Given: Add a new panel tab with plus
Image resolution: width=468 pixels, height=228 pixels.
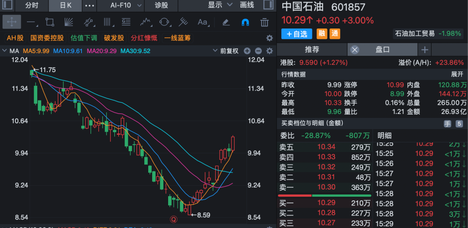Looking at the screenshot, I should click(x=424, y=50).
